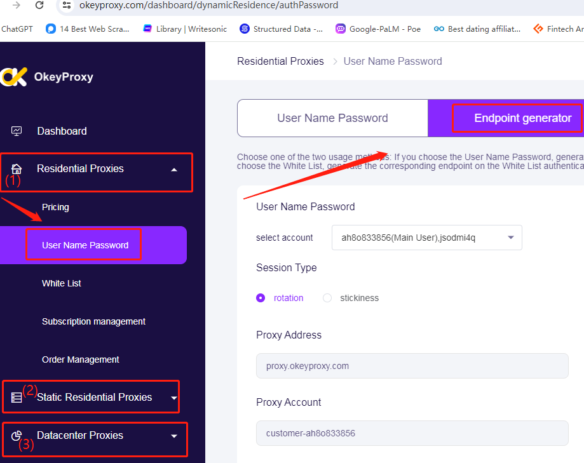Click the browser refresh icon

tap(39, 6)
